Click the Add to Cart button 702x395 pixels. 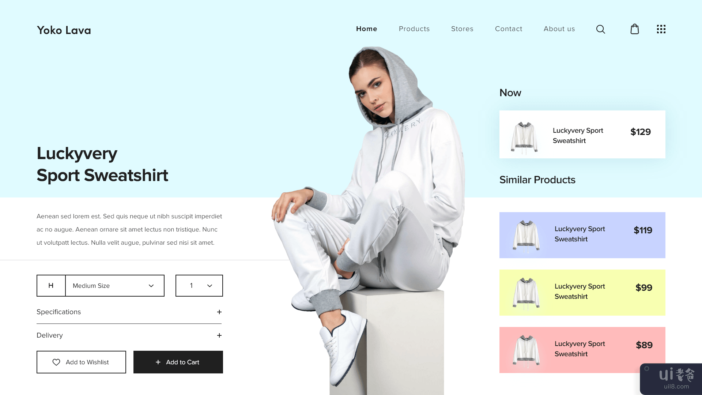point(178,362)
